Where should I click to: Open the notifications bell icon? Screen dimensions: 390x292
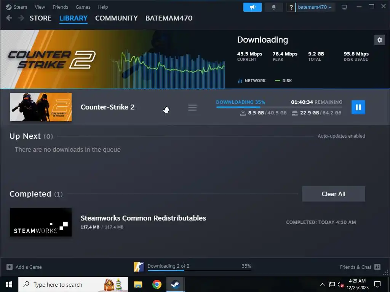[273, 7]
